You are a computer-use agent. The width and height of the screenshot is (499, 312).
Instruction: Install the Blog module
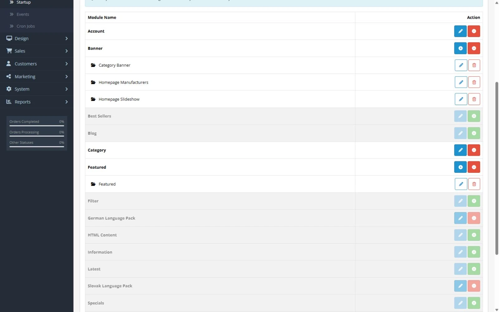pyautogui.click(x=474, y=133)
